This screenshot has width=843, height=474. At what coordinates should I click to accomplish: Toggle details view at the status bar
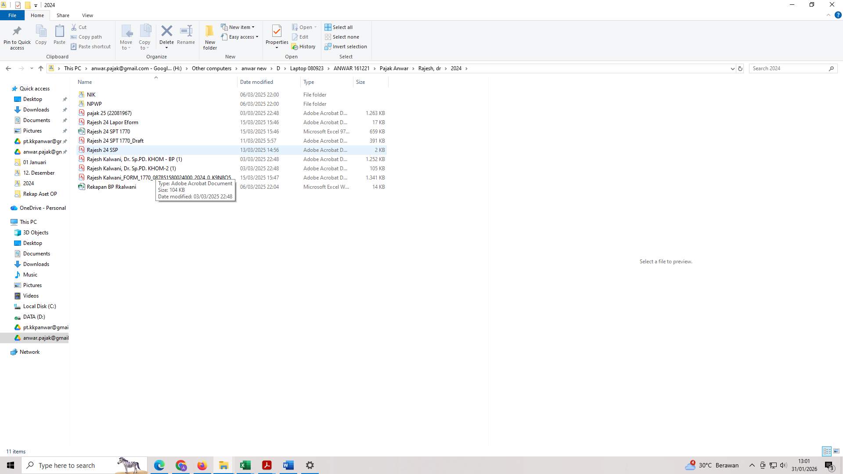pos(827,451)
